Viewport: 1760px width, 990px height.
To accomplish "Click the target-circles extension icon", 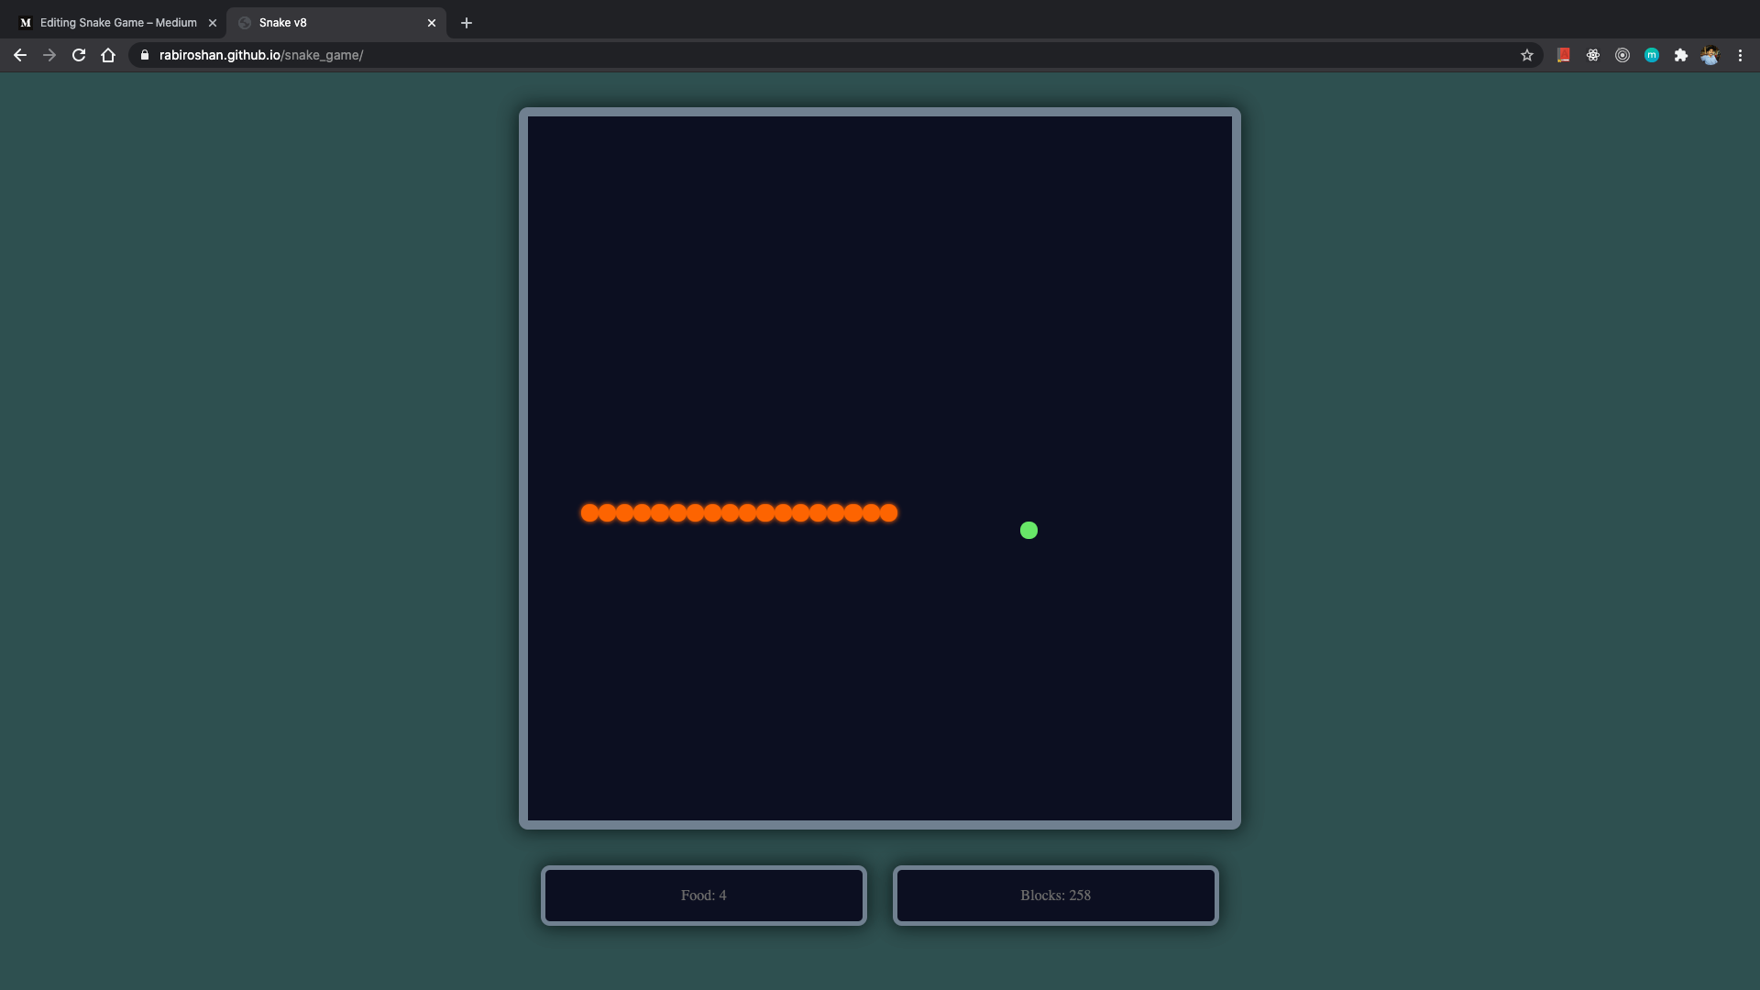I will point(1622,55).
